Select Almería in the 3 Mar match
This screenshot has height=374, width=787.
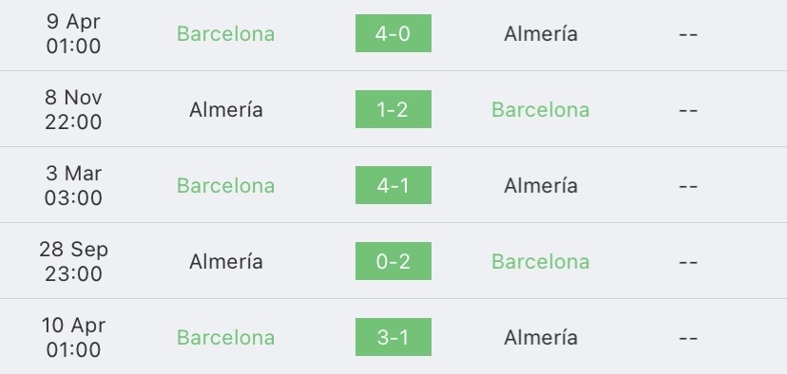click(541, 186)
